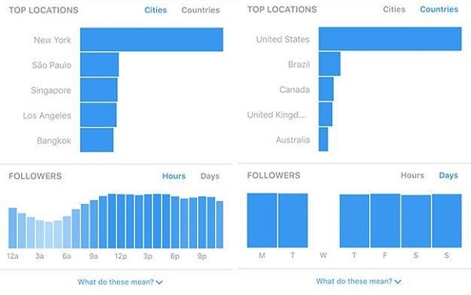
Task: Tap the 12a bar in Hours chart
Action: (13, 228)
